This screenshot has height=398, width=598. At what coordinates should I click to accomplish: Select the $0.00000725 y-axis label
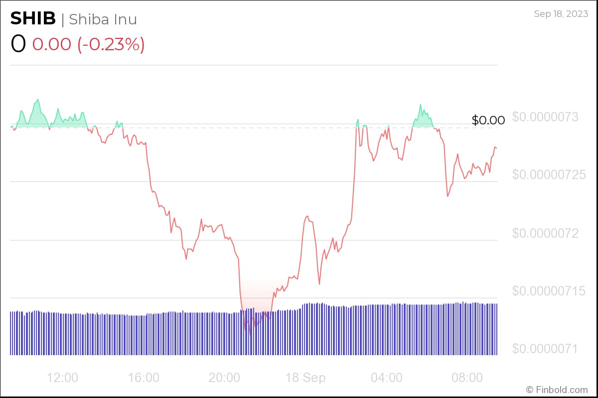553,175
